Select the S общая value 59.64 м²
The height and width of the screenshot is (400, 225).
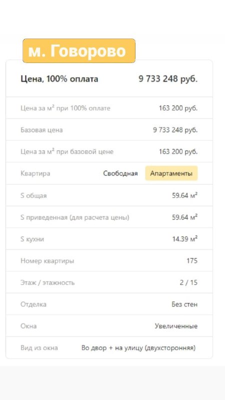(185, 195)
